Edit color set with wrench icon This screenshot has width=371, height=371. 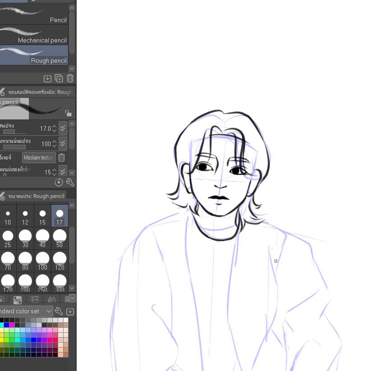click(59, 311)
